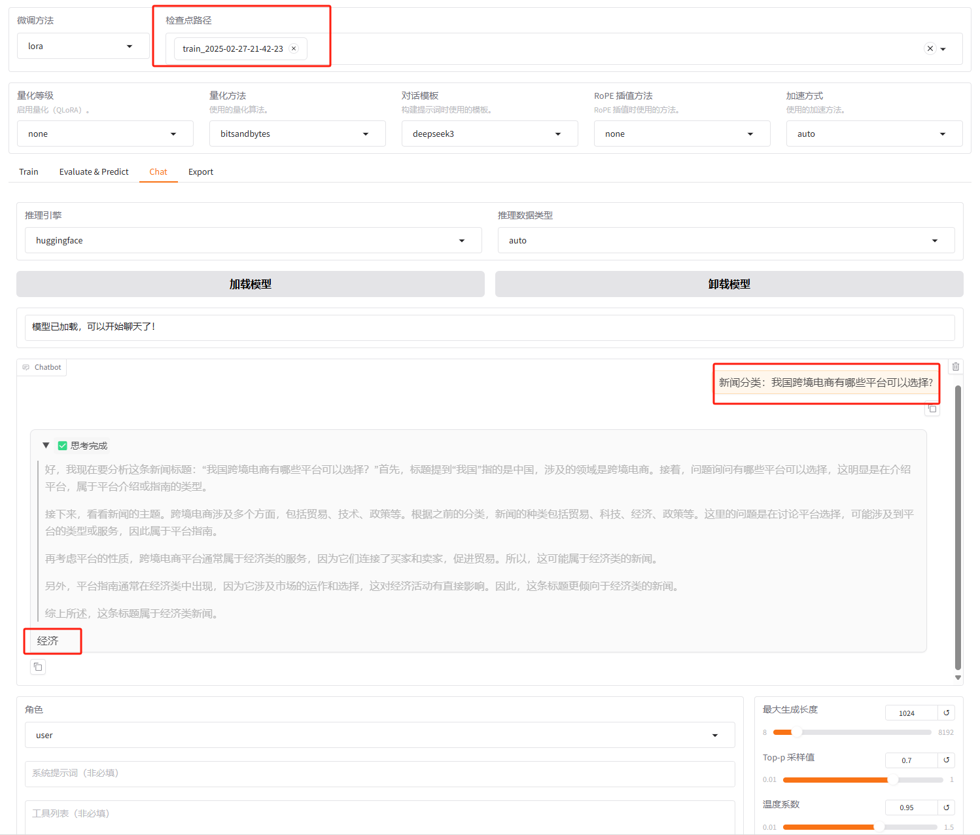Switch to the Train tab
This screenshot has width=980, height=835.
click(x=29, y=171)
